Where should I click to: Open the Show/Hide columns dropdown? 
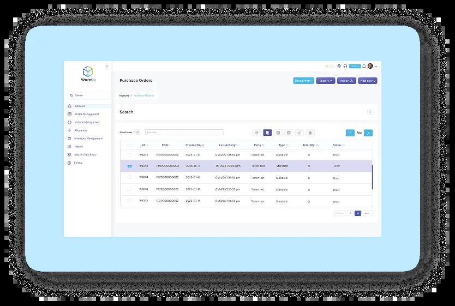(x=303, y=81)
